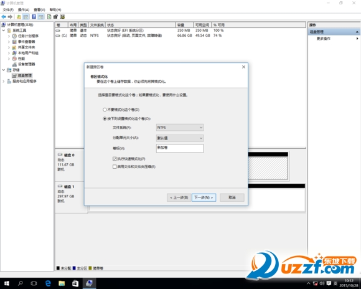Open taskbar search magnifier
Screen dimensions: 361x289
pyautogui.click(x=21, y=283)
